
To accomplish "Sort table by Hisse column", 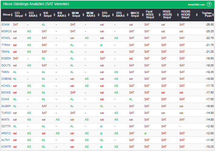I will (x=6, y=14).
